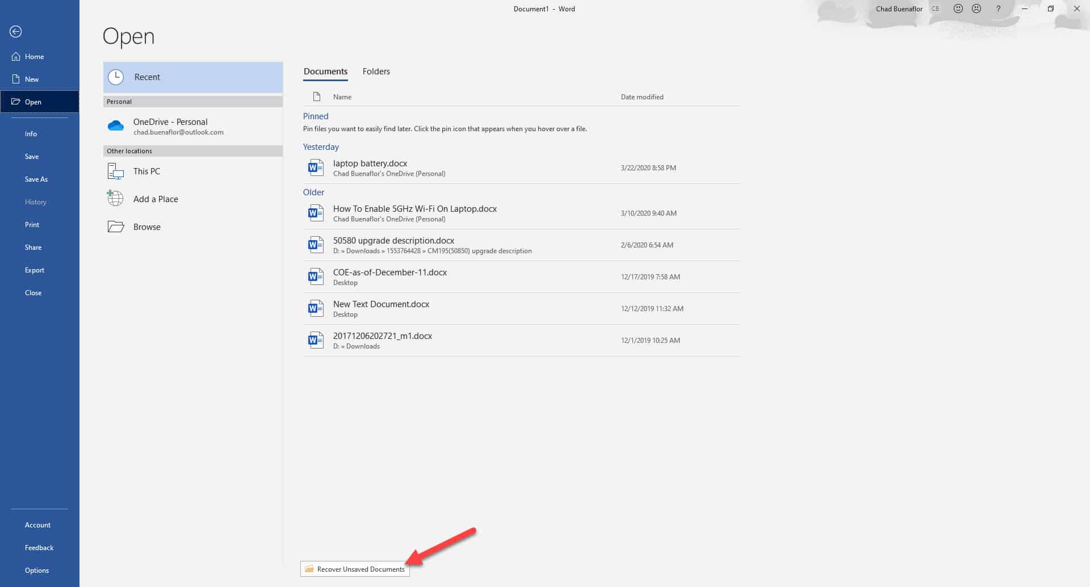This screenshot has width=1090, height=587.
Task: Sort by the Name column header
Action: [342, 97]
